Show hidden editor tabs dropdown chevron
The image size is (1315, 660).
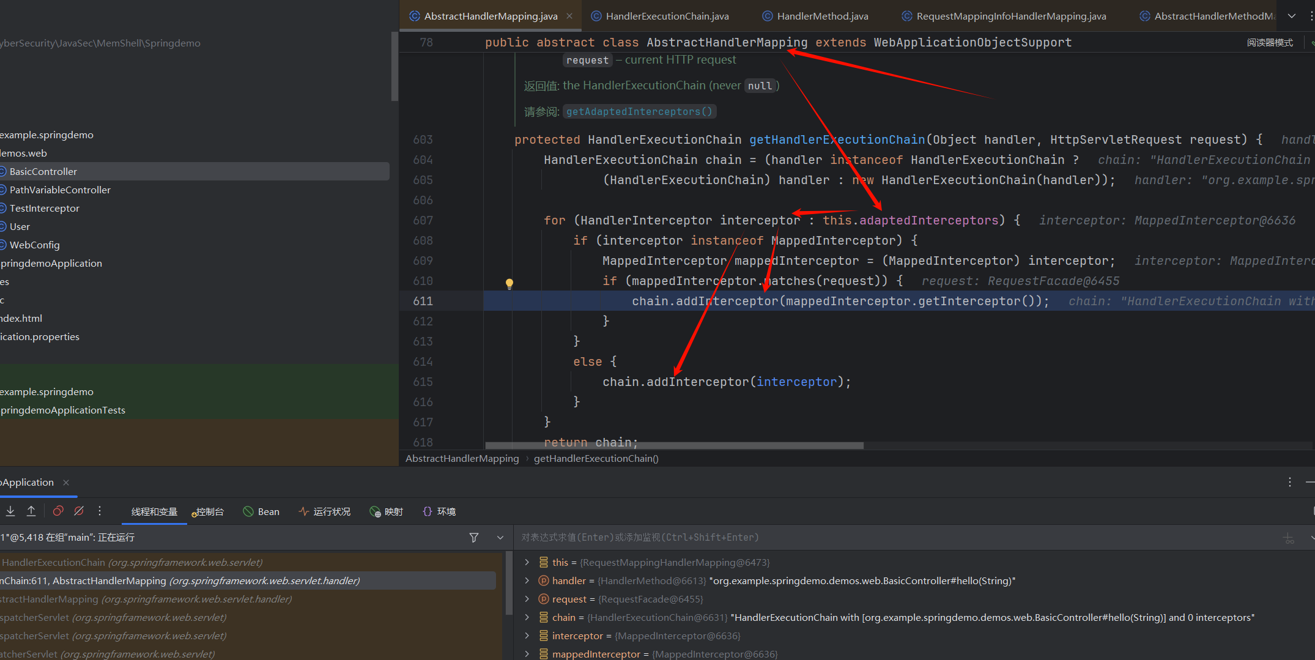pos(1291,16)
